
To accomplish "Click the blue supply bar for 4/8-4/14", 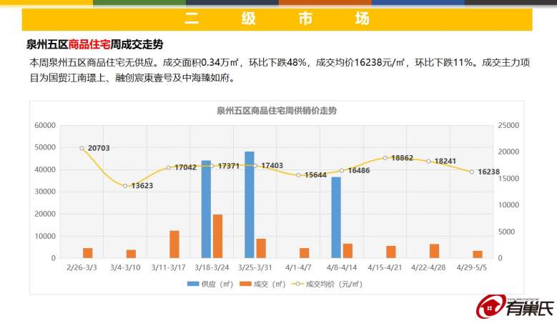I will (x=336, y=217).
